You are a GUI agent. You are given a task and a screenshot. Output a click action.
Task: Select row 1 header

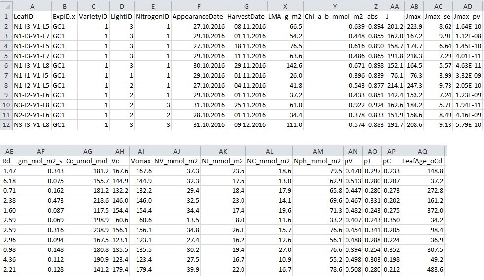pyautogui.click(x=6, y=16)
